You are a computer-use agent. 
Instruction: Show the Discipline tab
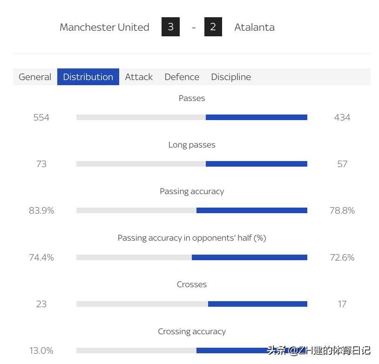[x=231, y=77]
